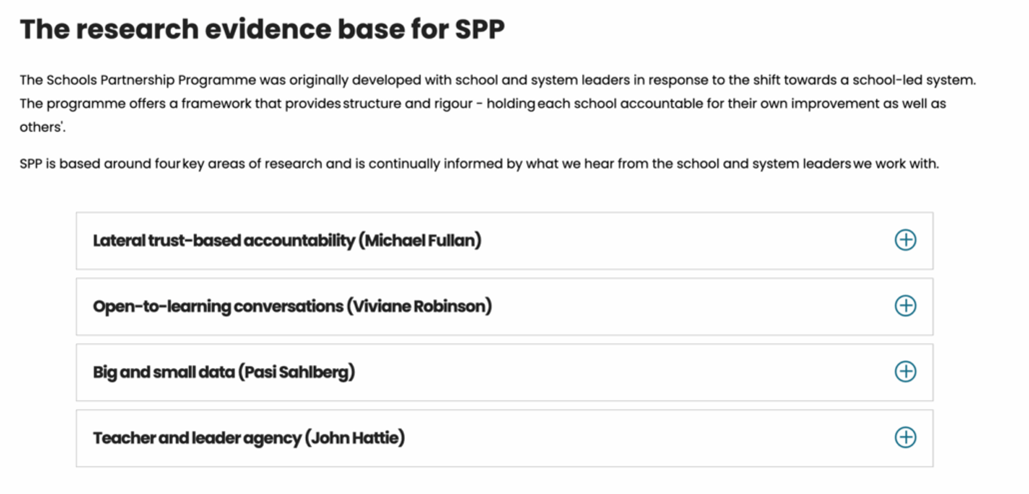Click the word "SPP" in the main heading

point(480,30)
